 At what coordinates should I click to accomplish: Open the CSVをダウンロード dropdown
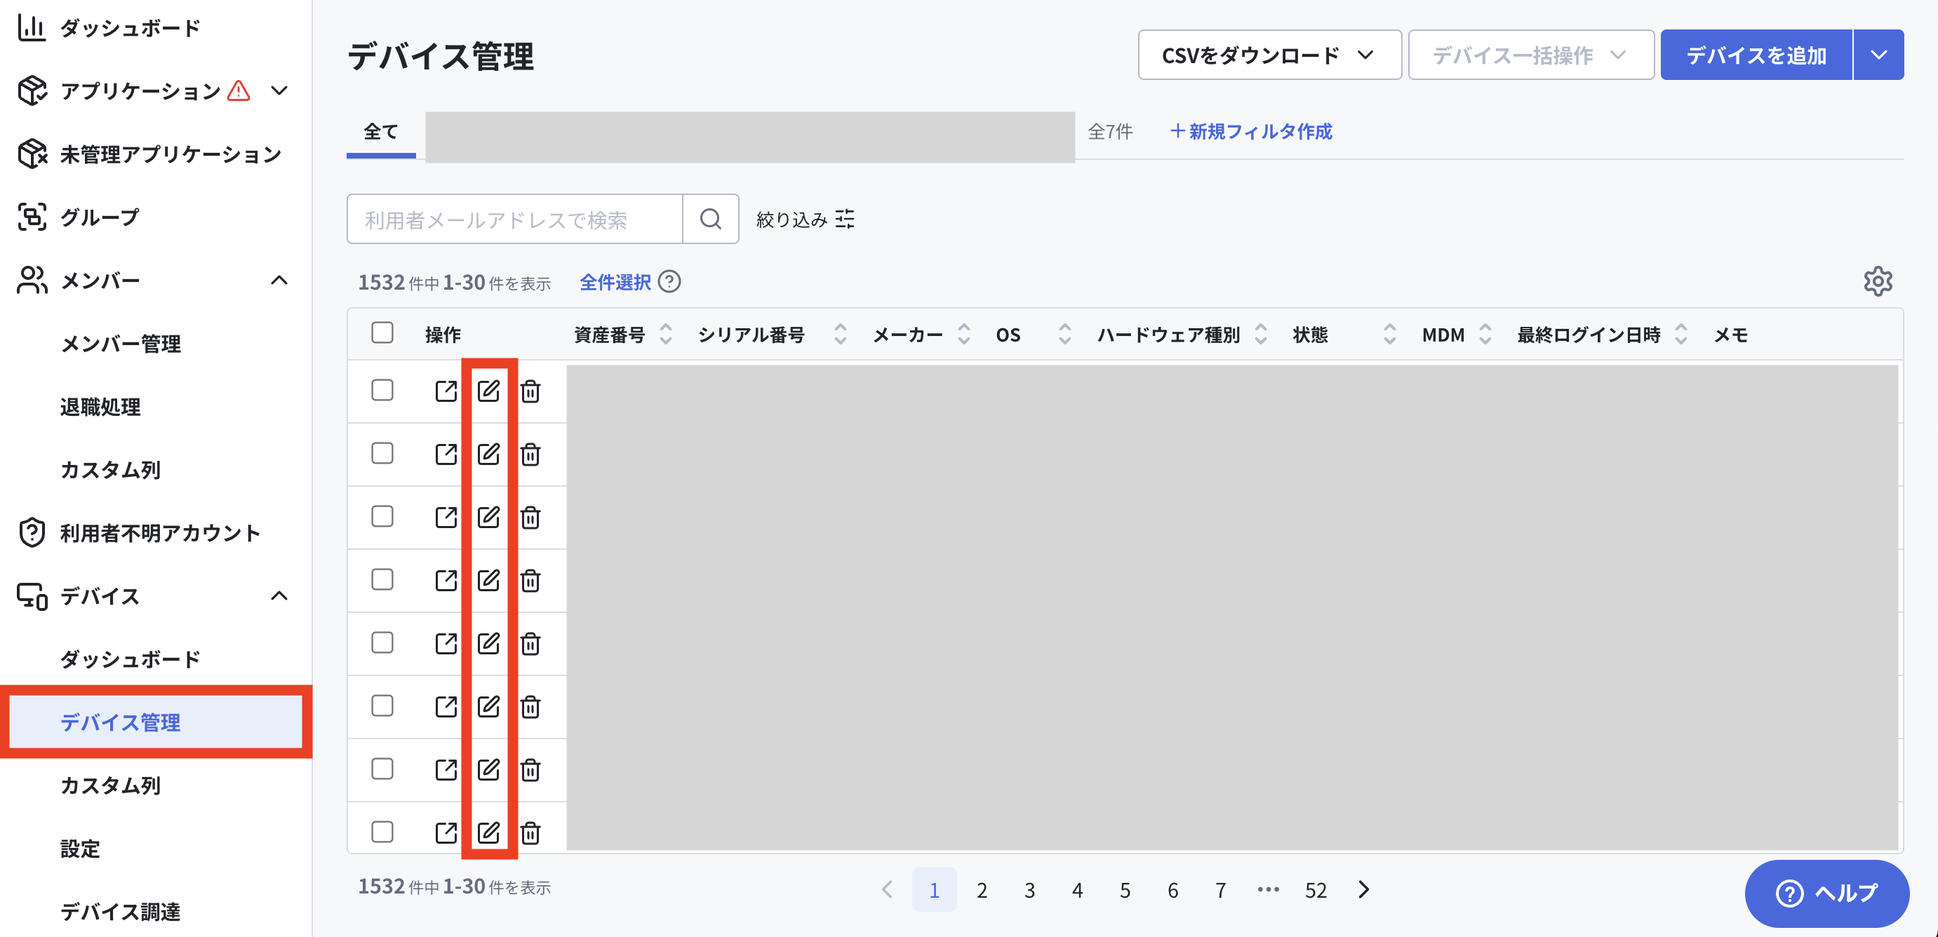(x=1269, y=55)
